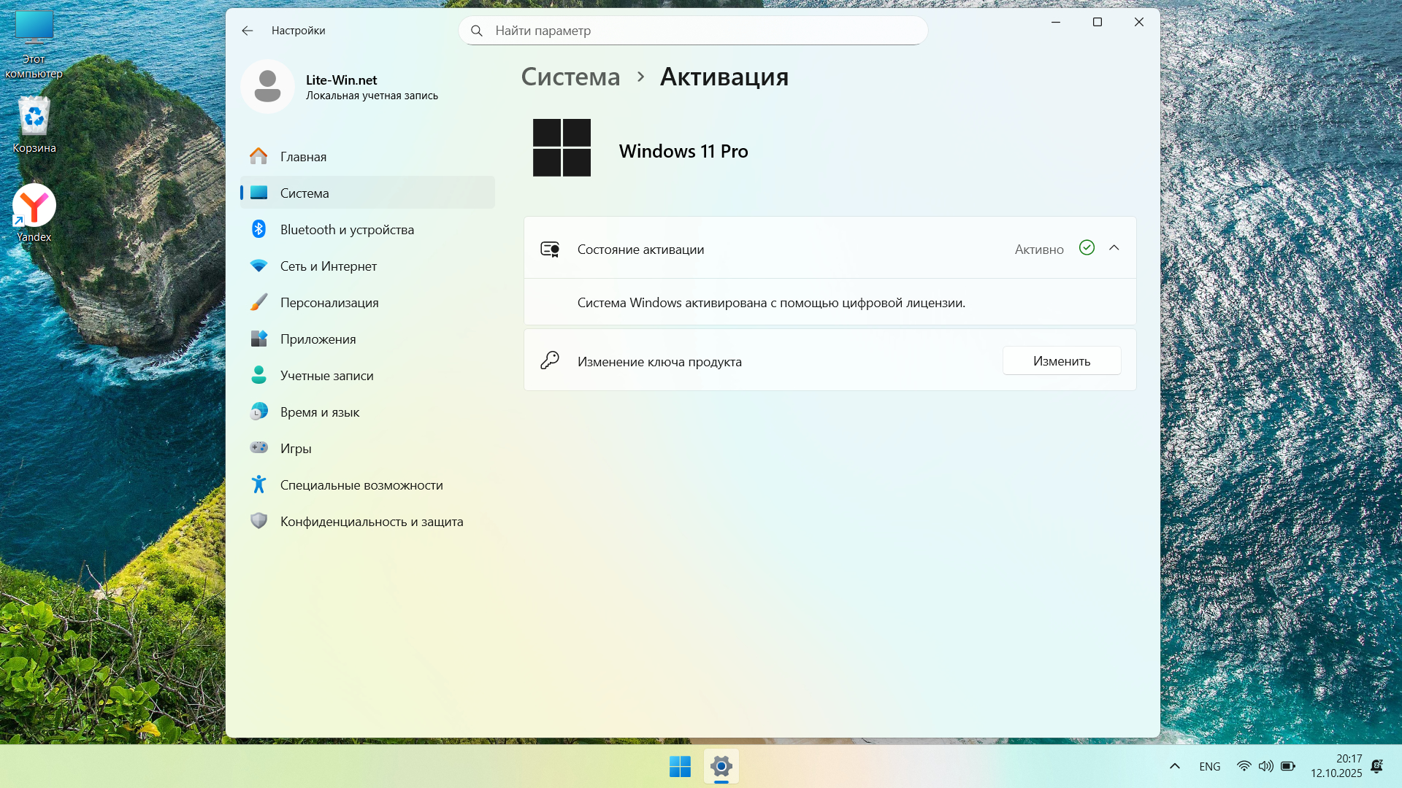Select Bluetooth и устройства in sidebar
This screenshot has height=788, width=1402.
point(346,230)
